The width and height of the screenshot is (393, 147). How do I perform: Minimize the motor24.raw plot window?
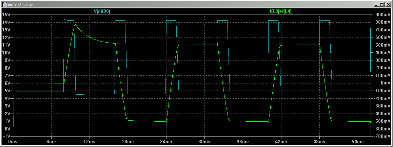376,4
